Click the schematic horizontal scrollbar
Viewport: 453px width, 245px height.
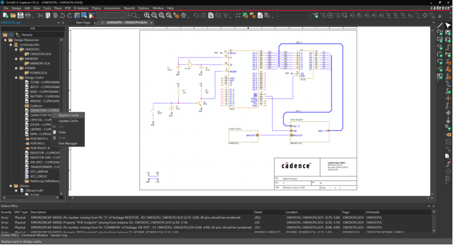tap(250, 198)
